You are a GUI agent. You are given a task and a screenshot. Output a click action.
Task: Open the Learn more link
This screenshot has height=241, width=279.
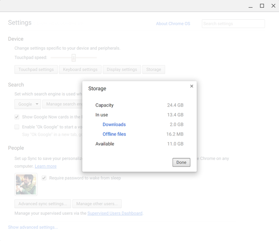(x=45, y=166)
